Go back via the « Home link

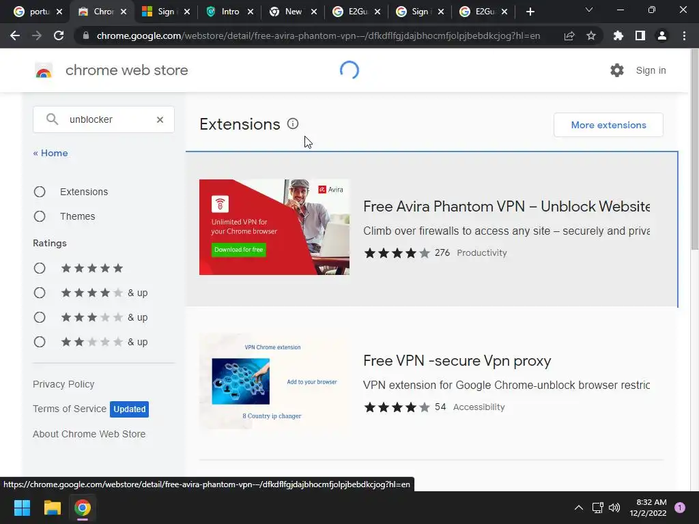tap(51, 153)
